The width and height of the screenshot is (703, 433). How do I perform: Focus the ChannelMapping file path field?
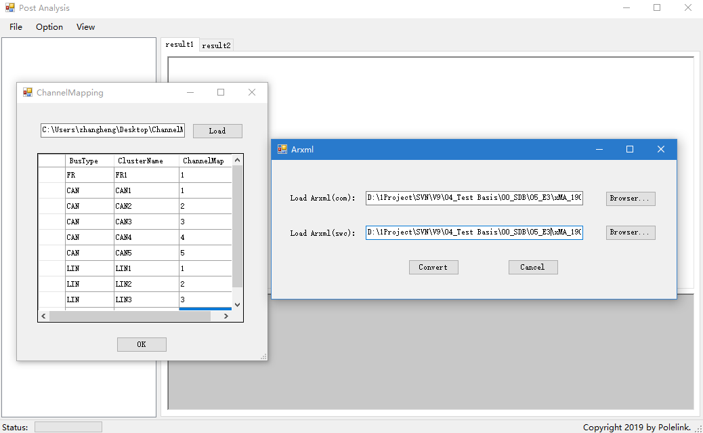(x=112, y=130)
